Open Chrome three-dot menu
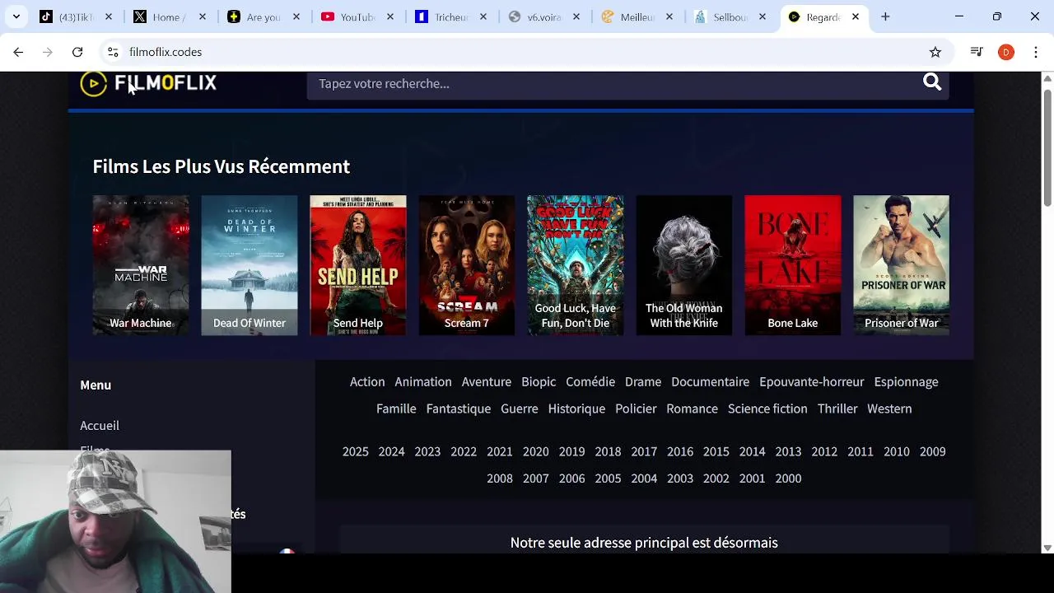Screen dimensions: 1054x593 (x=1036, y=52)
